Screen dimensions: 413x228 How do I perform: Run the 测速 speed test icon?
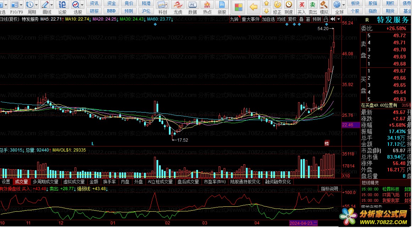click(x=289, y=5)
